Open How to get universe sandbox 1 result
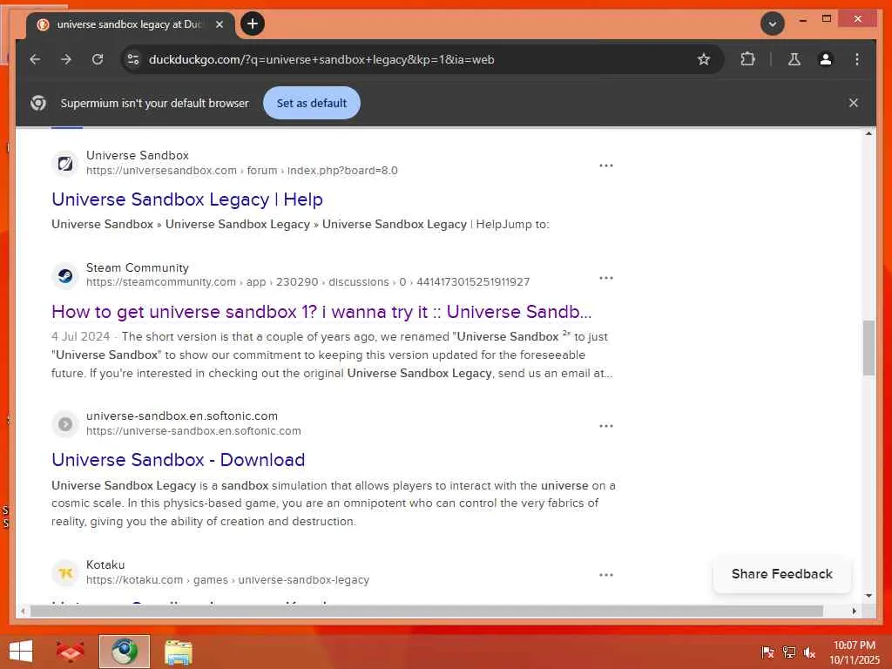Viewport: 892px width, 669px height. tap(321, 312)
